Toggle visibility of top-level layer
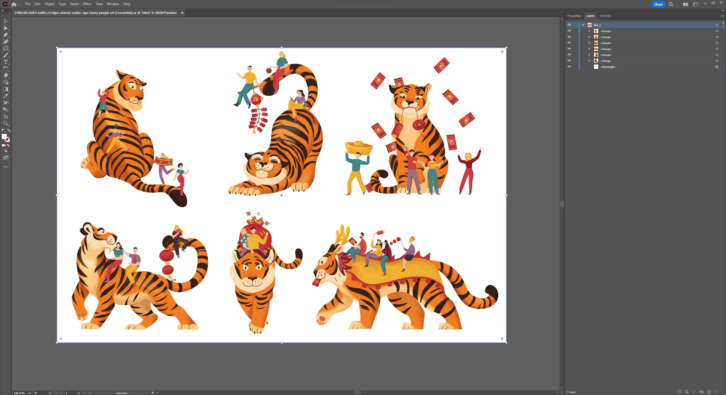The width and height of the screenshot is (726, 395). tap(569, 25)
